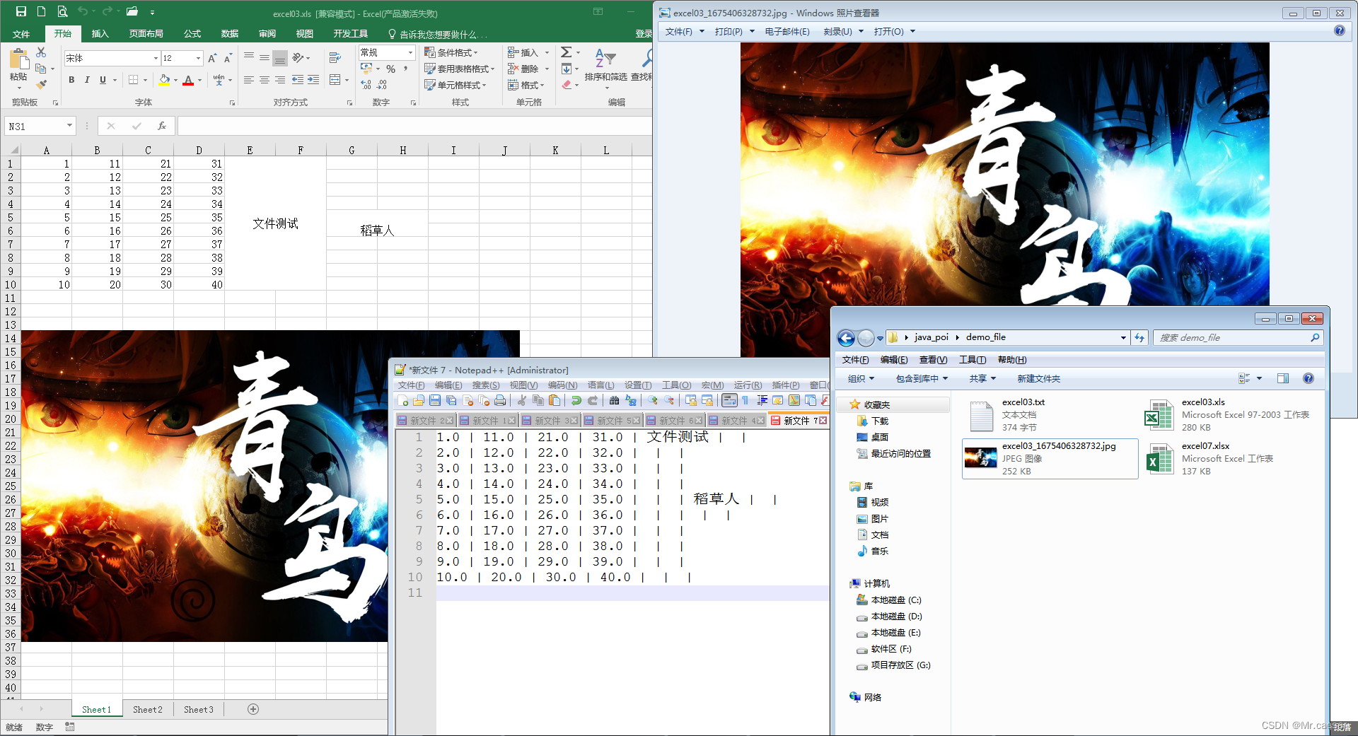Open the font name dropdown showing 宋体
1358x736 pixels.
point(155,58)
